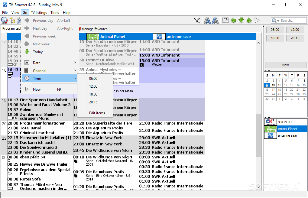This screenshot has width=308, height=198.
Task: Open Die Superkräfte der Tiere at 20:20
Action: click(106, 123)
